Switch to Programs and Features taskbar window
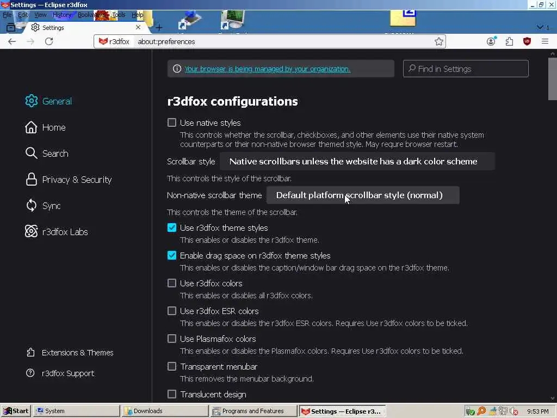Screen dimensions: 557x418 254,411
